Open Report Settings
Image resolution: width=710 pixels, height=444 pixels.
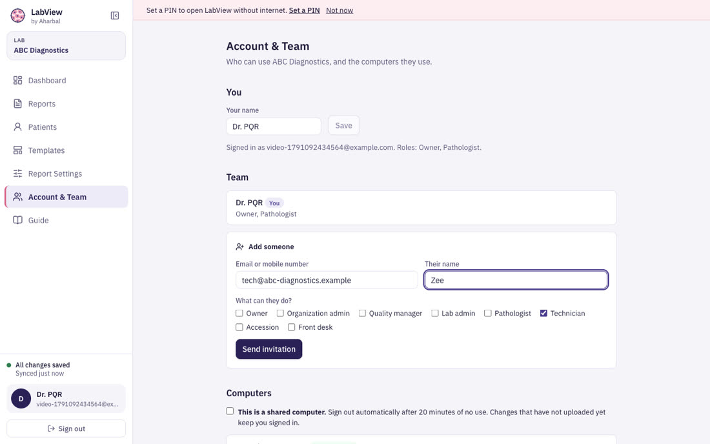[x=66, y=174]
